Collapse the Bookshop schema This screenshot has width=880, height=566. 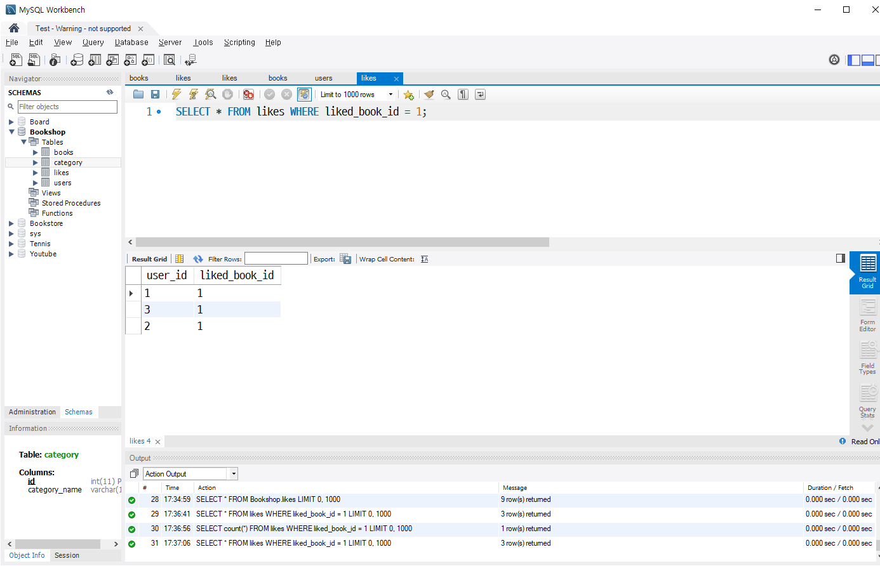[11, 132]
